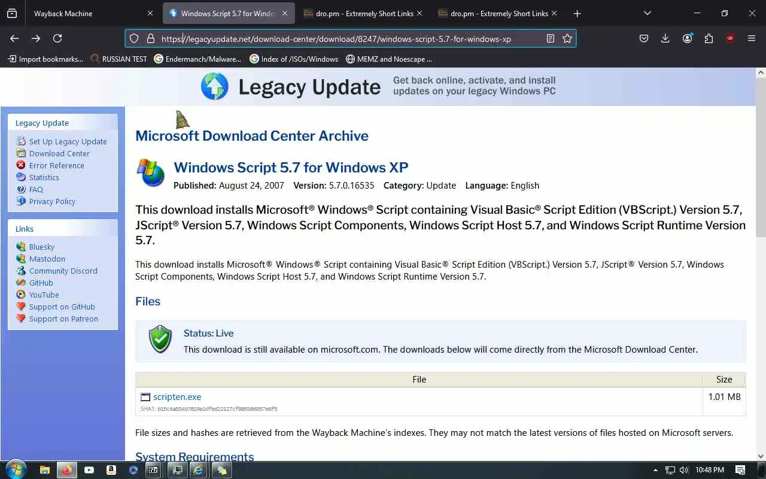The image size is (766, 479).
Task: Open the Firefox hamburger application menu
Action: 752,38
